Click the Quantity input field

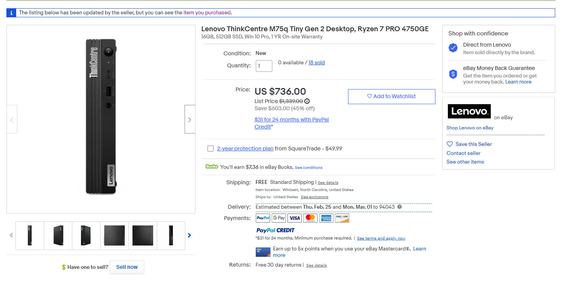tap(264, 66)
